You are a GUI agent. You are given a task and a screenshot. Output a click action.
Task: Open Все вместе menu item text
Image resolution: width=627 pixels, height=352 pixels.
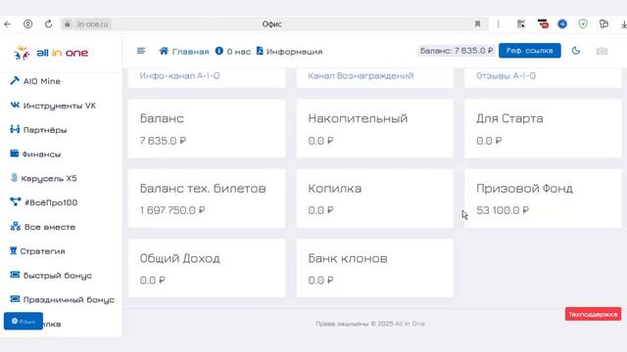click(50, 227)
